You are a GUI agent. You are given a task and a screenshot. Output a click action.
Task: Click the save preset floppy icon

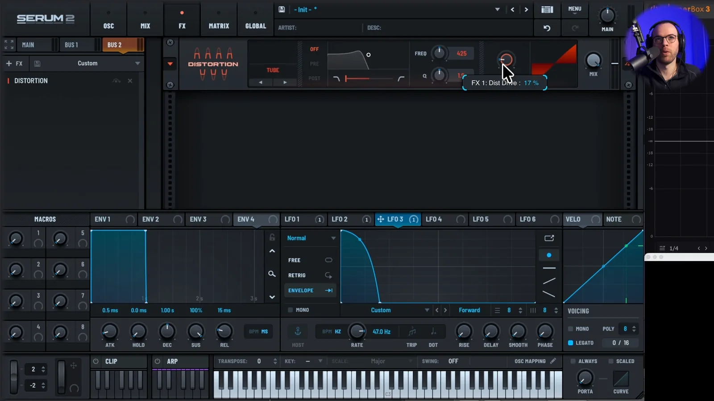[282, 9]
